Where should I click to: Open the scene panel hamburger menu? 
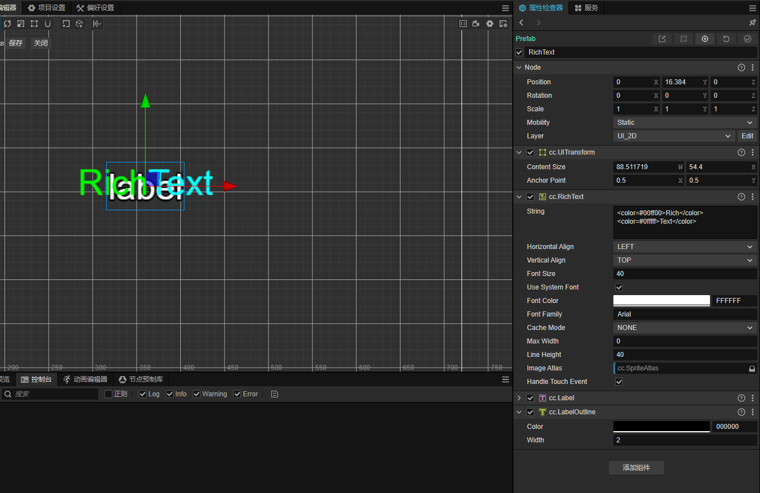[x=506, y=8]
